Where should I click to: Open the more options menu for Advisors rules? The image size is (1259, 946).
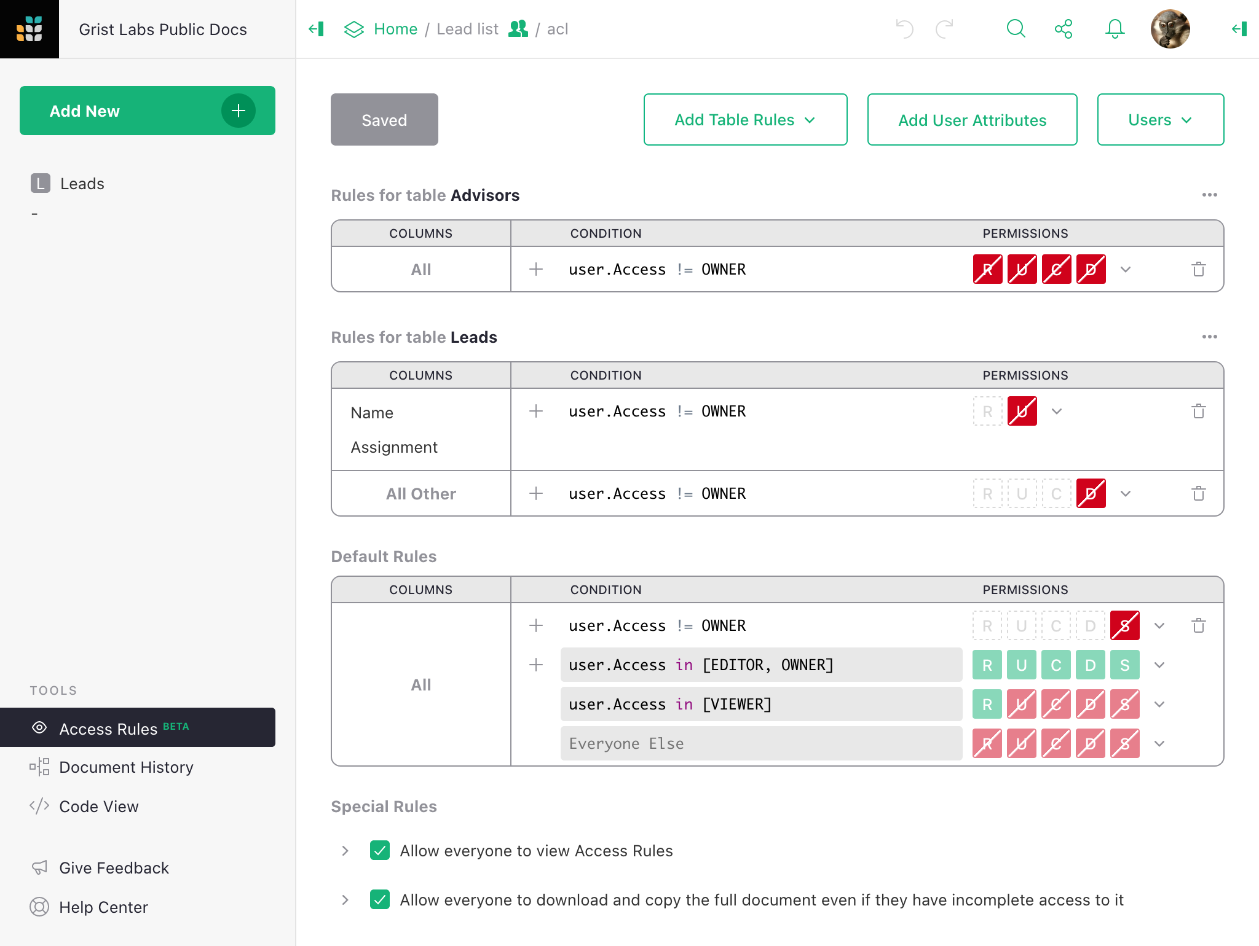tap(1209, 195)
